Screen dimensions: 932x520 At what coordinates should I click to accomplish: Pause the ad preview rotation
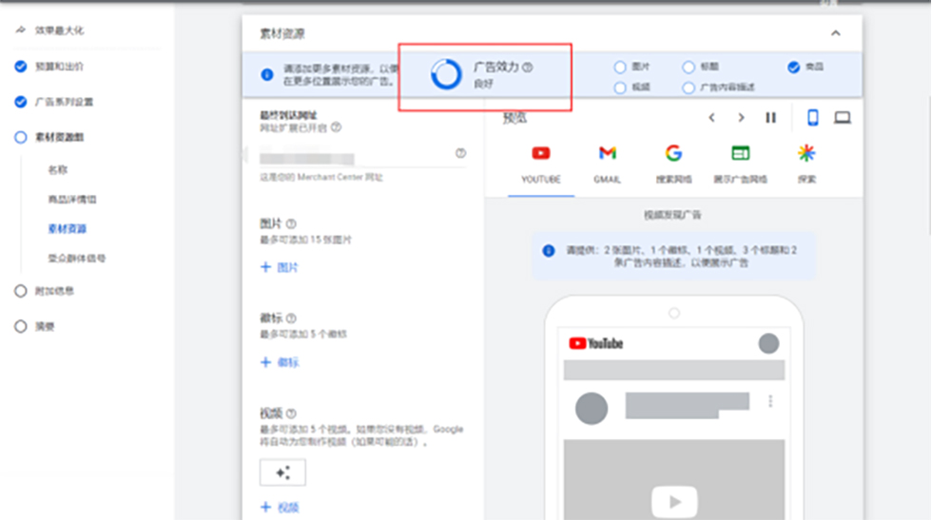pyautogui.click(x=770, y=118)
